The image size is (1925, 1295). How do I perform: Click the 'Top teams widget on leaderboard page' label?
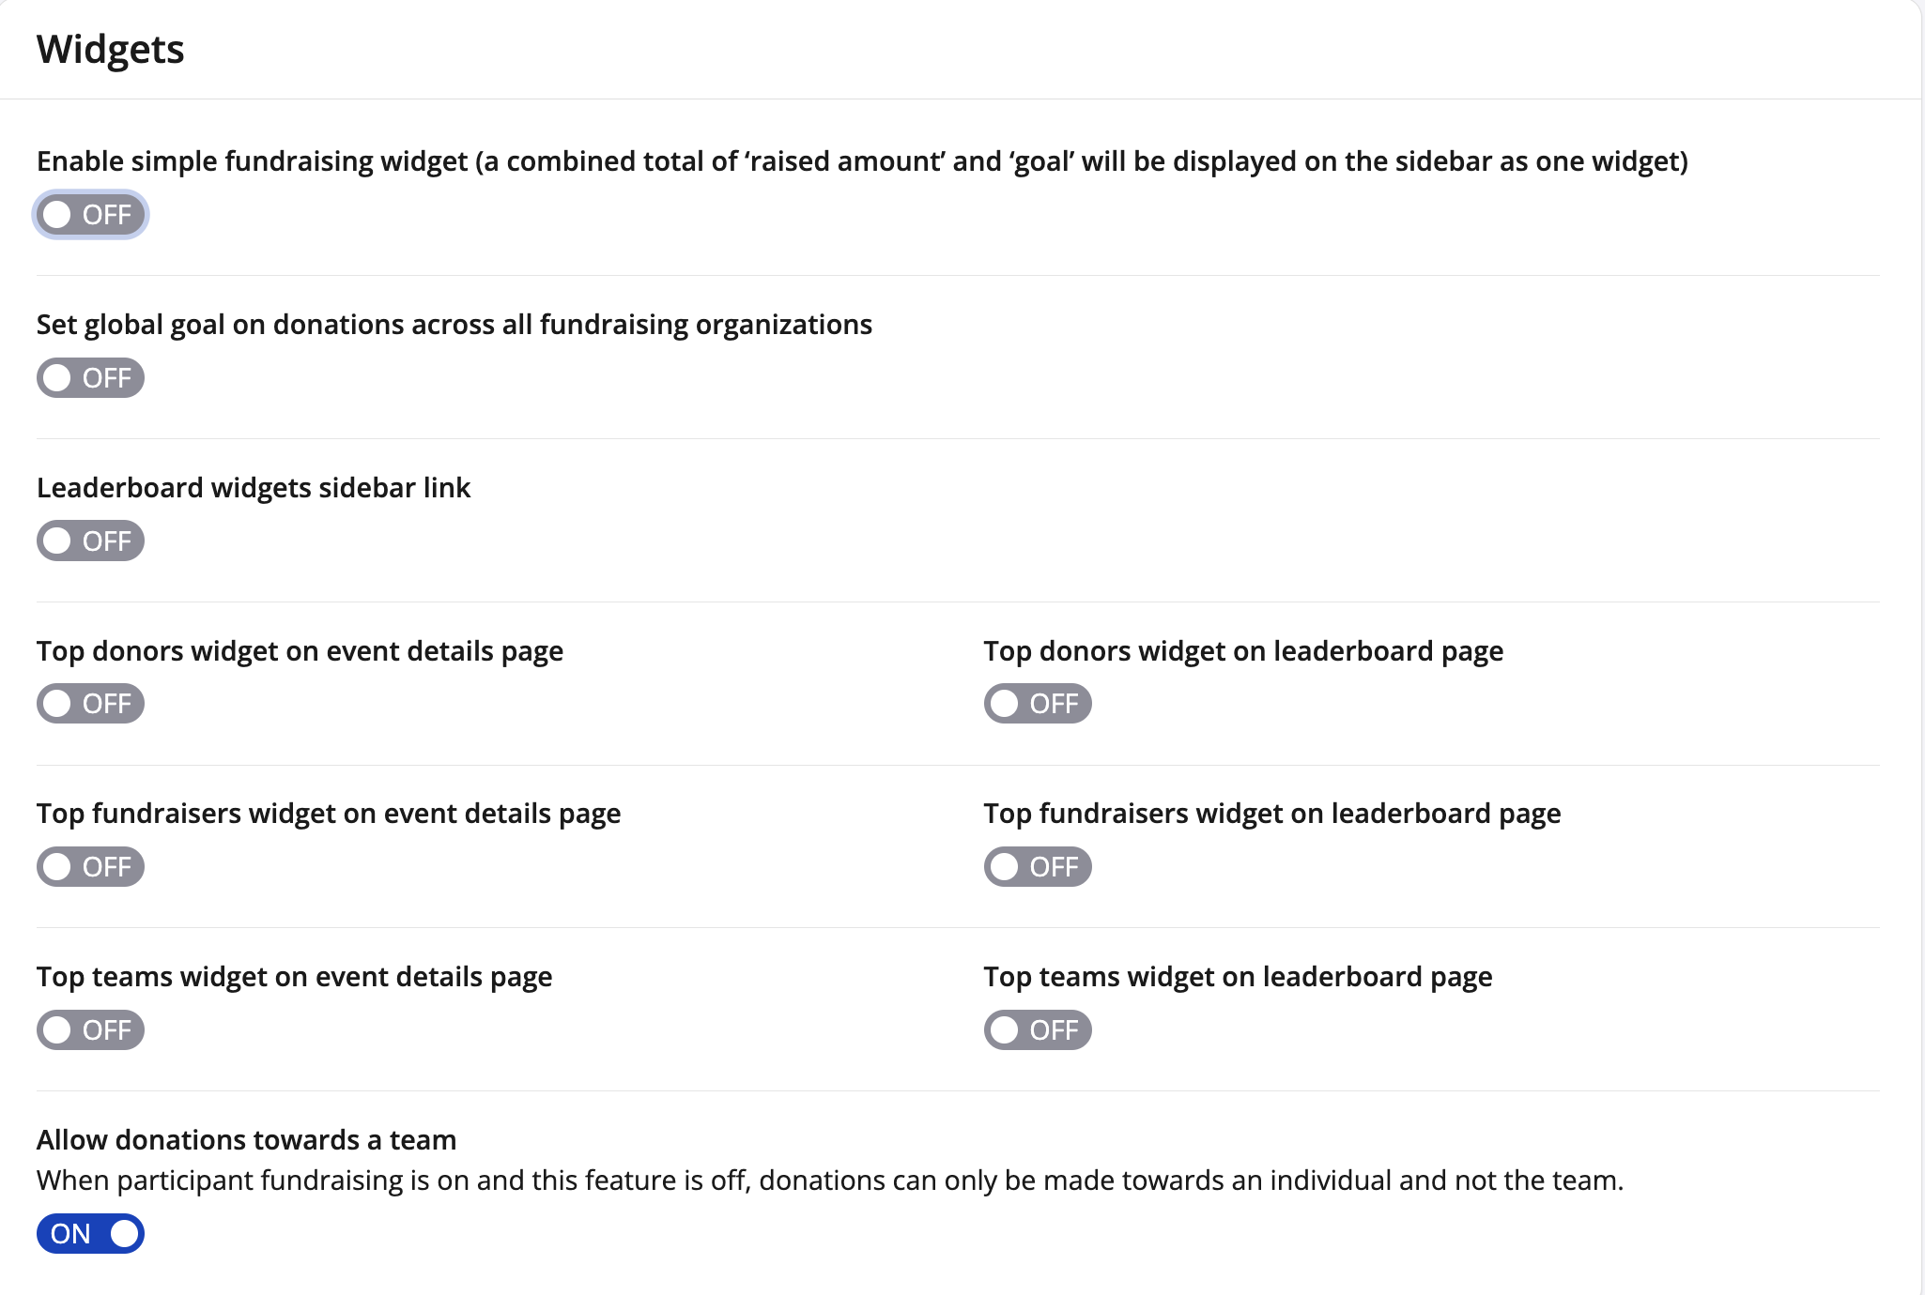pos(1237,977)
